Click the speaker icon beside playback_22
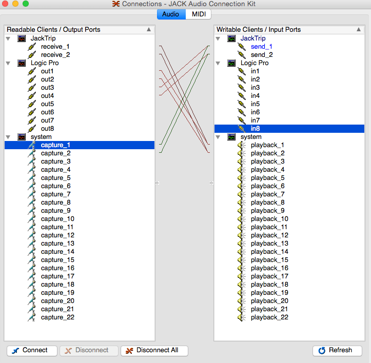The width and height of the screenshot is (371, 363). click(241, 317)
